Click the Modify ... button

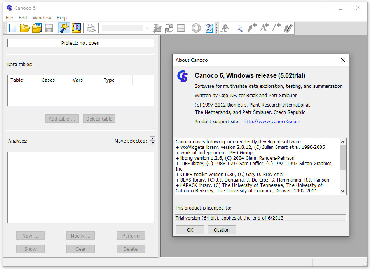click(x=80, y=236)
